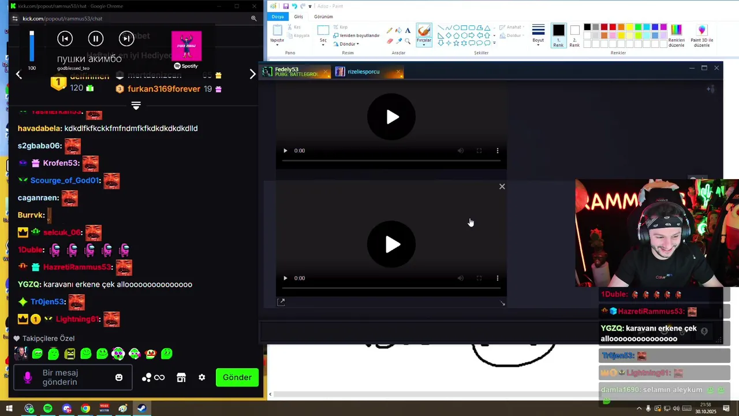Open the emoji picker in message box

click(119, 377)
